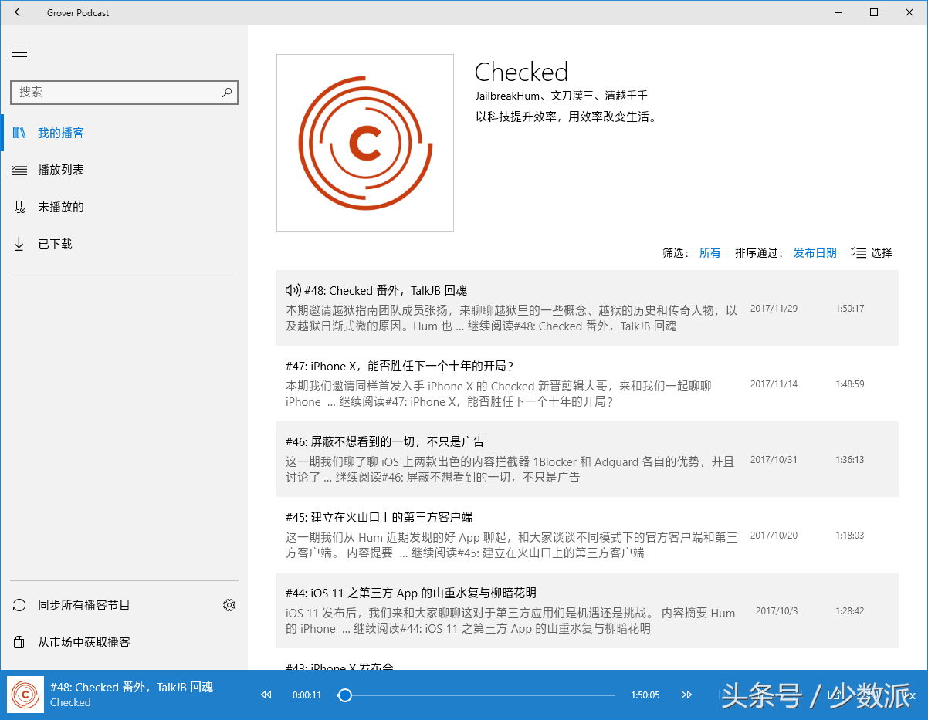Viewport: 928px width, 720px height.
Task: Select episode #48: Checked 番外，TalkJB 回魂
Action: click(588, 308)
